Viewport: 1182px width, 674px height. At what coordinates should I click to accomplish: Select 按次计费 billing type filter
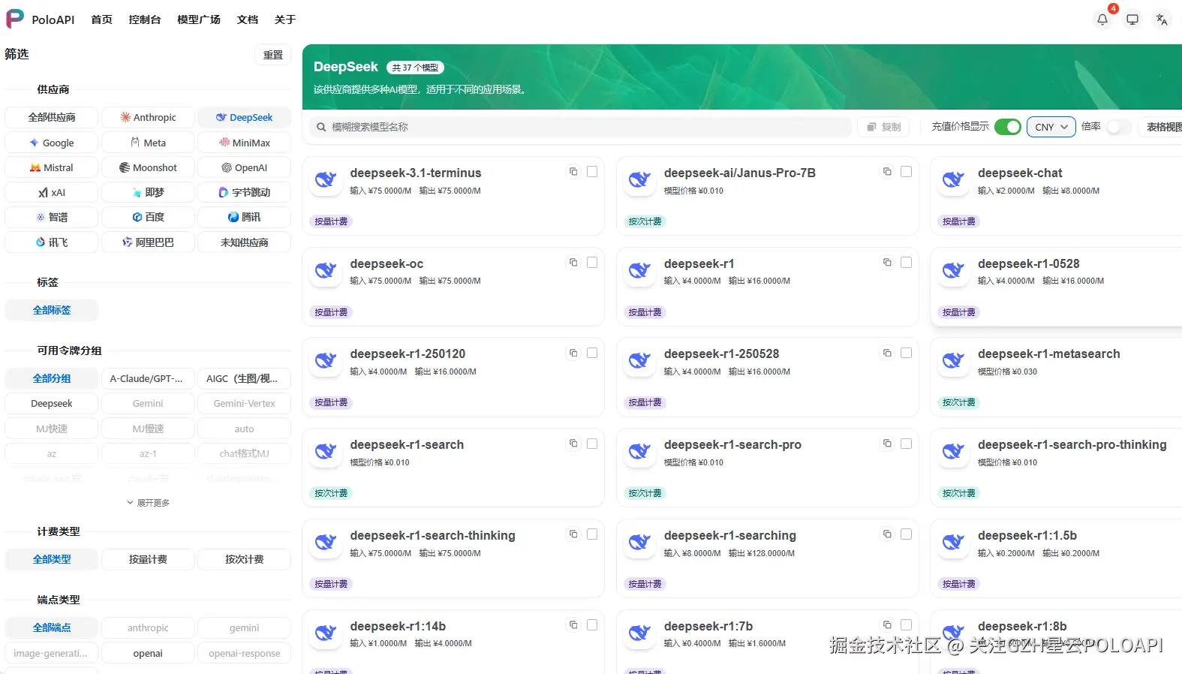click(244, 559)
